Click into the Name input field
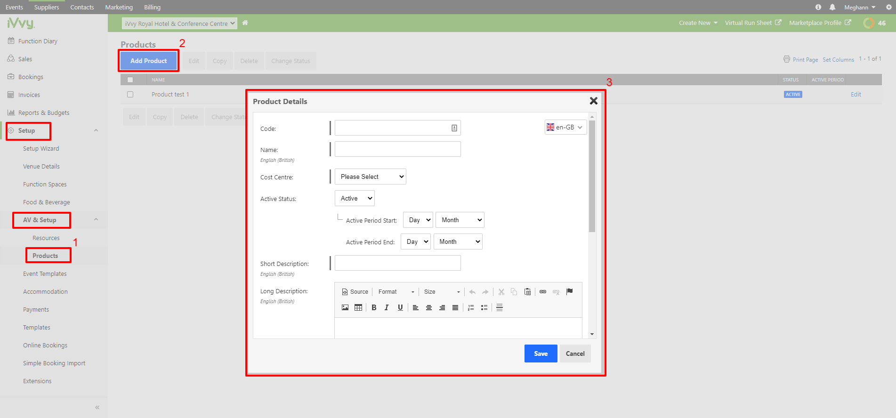Viewport: 896px width, 418px height. coord(397,149)
